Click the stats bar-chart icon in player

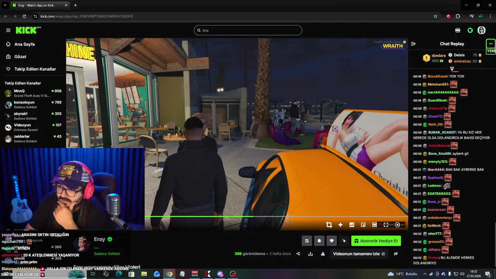point(352,225)
